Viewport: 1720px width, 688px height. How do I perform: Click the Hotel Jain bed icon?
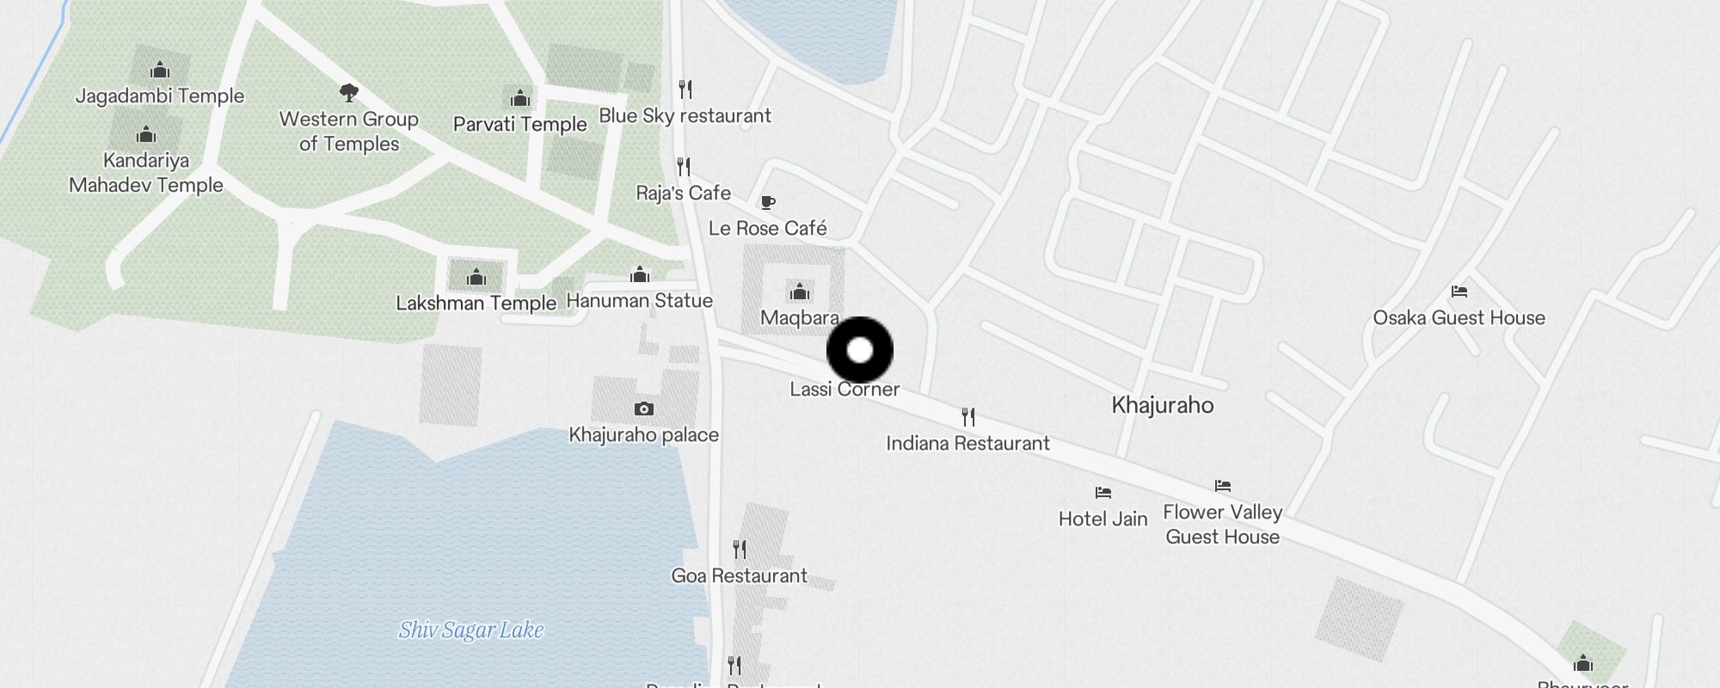point(1103,494)
